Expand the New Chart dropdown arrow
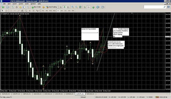This screenshot has height=99, width=171. point(4,7)
